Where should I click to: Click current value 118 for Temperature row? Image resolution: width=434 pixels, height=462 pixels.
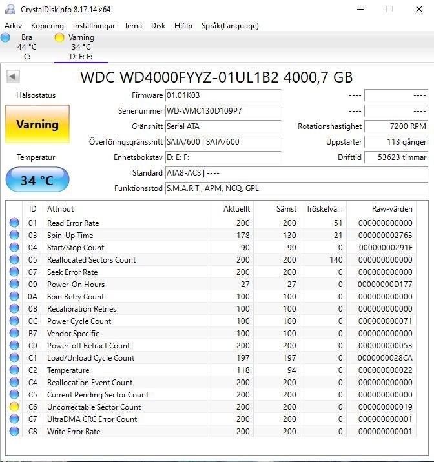pos(243,370)
